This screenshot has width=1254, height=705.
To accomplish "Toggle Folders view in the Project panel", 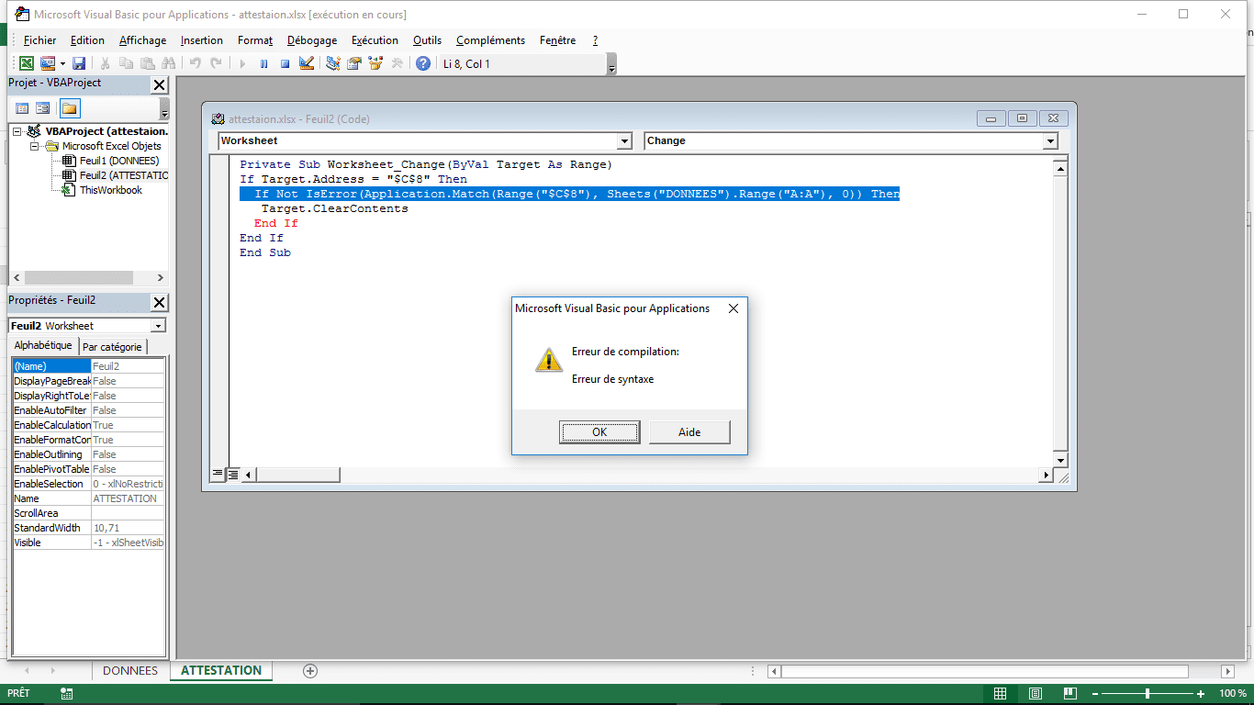I will [70, 108].
